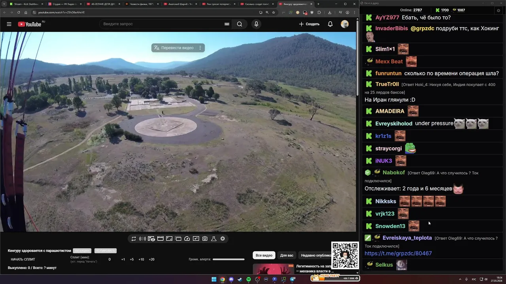Click the browser address bar URL
This screenshot has height=284, width=506.
tap(61, 12)
